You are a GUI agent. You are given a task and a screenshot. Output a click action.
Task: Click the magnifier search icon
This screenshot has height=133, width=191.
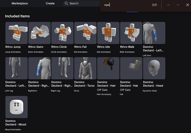(x=66, y=3)
